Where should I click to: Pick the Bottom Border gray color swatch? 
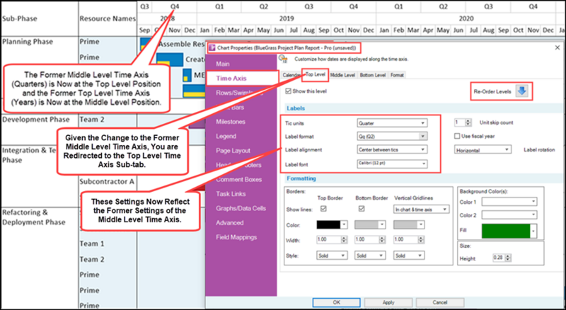[370, 225]
